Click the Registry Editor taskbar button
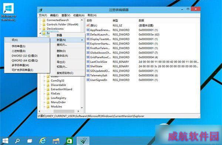 click(83, 141)
